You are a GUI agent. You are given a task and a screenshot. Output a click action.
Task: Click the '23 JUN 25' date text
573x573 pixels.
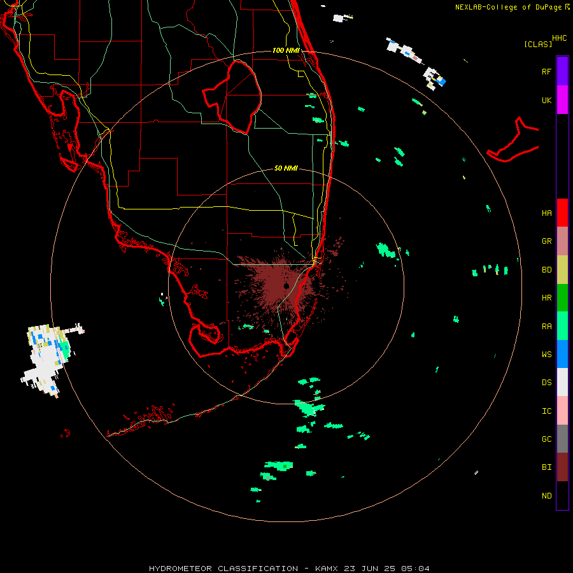pos(369,569)
